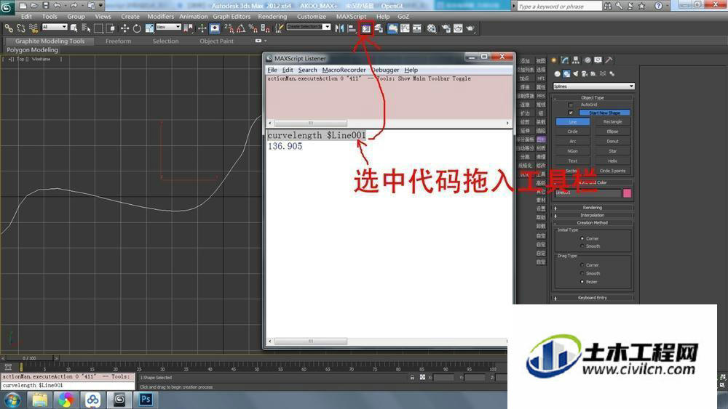Viewport: 728px width, 409px height.
Task: Click the Select and Link tool
Action: click(x=8, y=29)
